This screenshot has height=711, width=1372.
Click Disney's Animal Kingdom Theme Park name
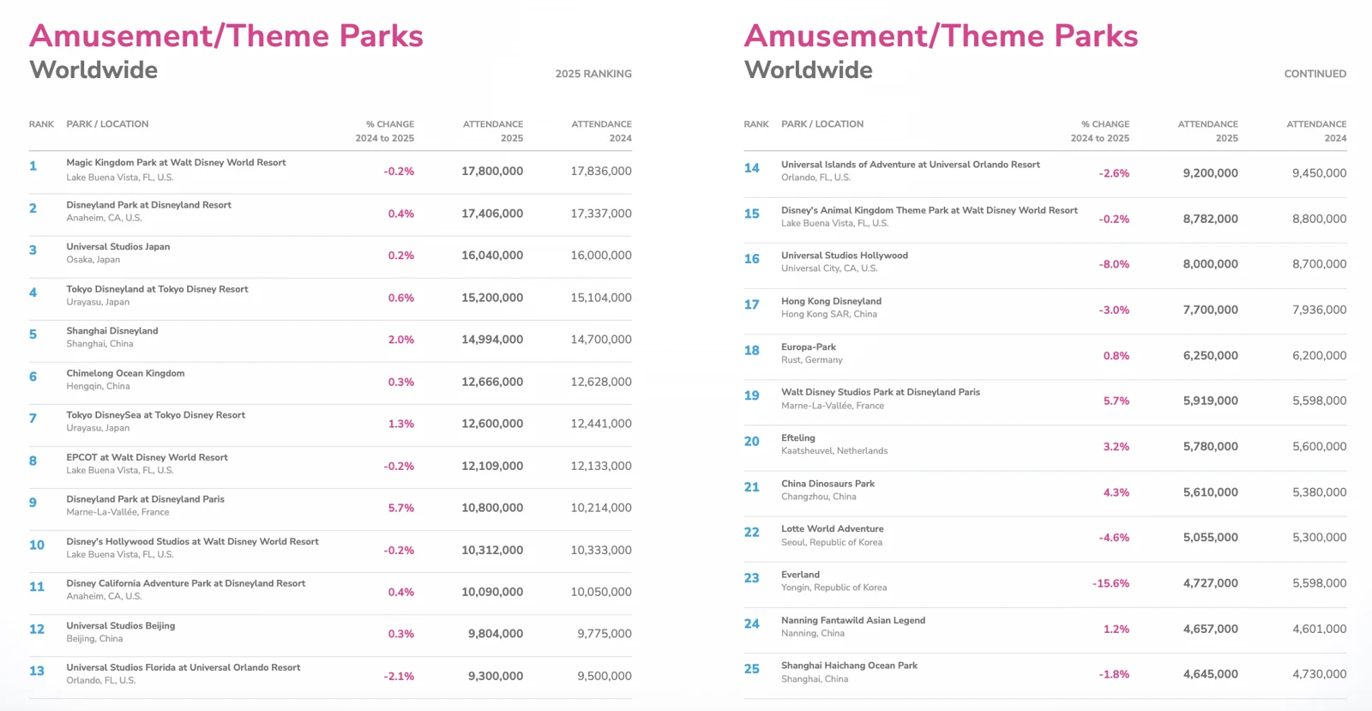click(x=929, y=210)
